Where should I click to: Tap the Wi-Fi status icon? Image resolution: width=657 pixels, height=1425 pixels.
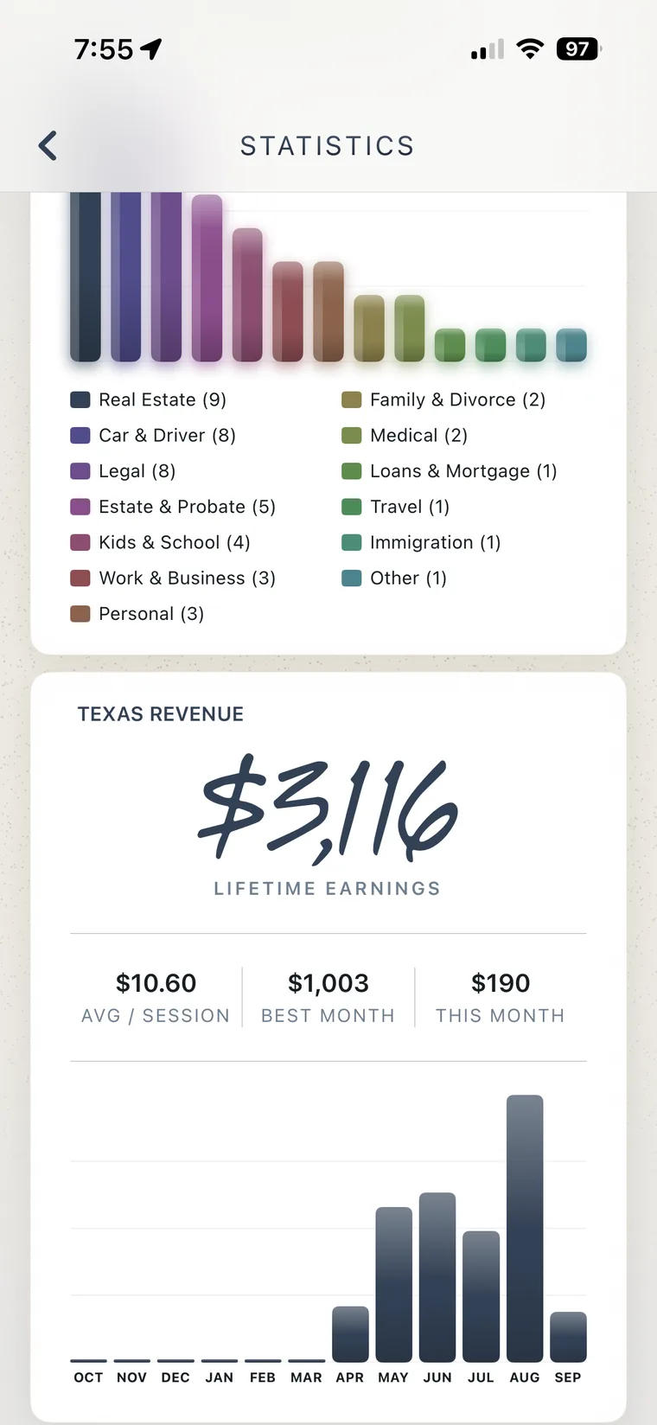(x=530, y=49)
